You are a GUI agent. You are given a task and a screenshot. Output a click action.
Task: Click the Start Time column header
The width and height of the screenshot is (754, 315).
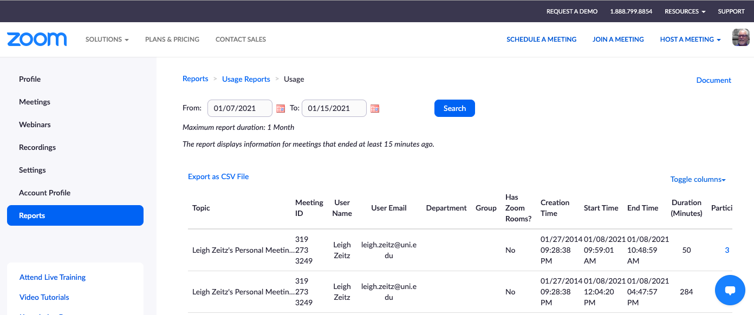click(x=601, y=208)
